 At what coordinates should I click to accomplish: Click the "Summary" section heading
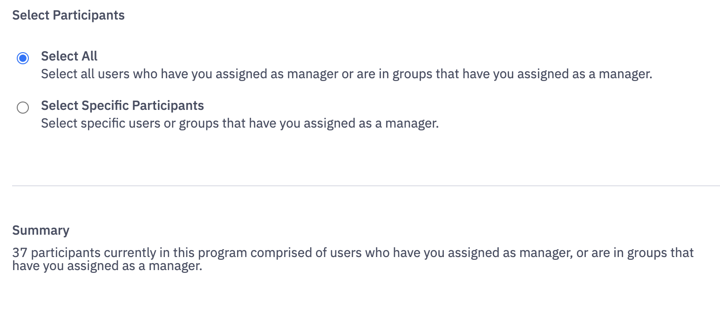coord(41,231)
